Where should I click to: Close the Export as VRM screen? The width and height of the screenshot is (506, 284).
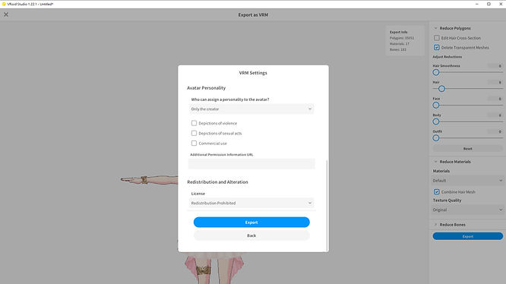[6, 14]
